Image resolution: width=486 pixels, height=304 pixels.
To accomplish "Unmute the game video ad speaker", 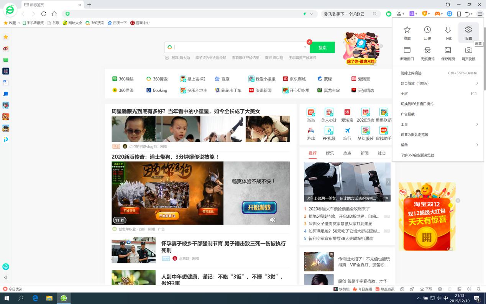I will coord(273,220).
